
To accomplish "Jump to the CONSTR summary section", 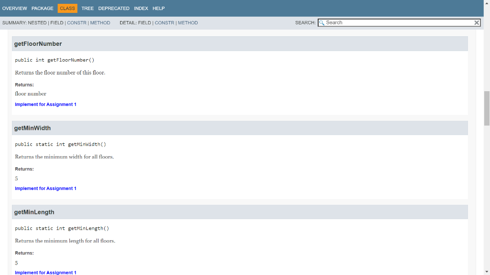I will tap(77, 22).
